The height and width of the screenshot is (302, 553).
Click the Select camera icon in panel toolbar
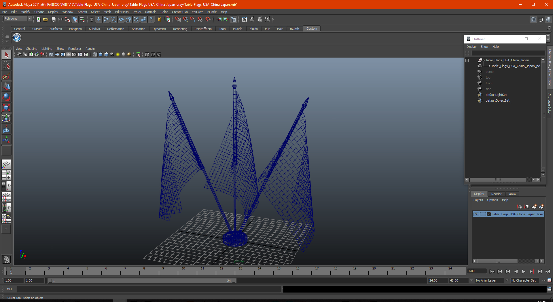(19, 54)
